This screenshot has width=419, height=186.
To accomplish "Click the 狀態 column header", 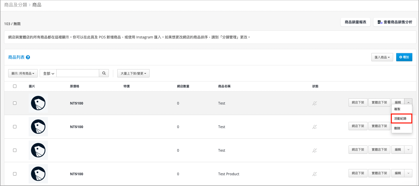I will point(315,86).
